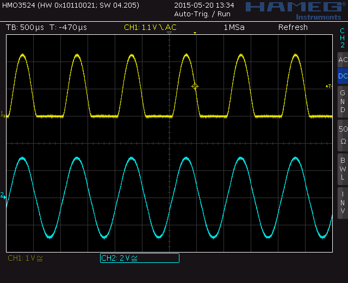Click the yellow trigger time marker at top
348x283 pixels.
point(195,34)
